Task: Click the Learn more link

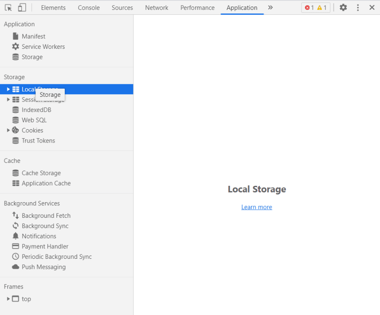Action: [256, 207]
